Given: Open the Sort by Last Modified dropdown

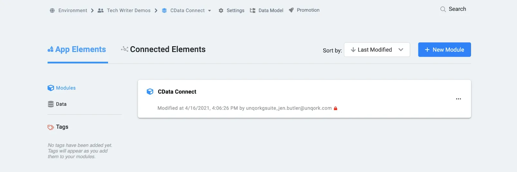Looking at the screenshot, I should [x=377, y=50].
